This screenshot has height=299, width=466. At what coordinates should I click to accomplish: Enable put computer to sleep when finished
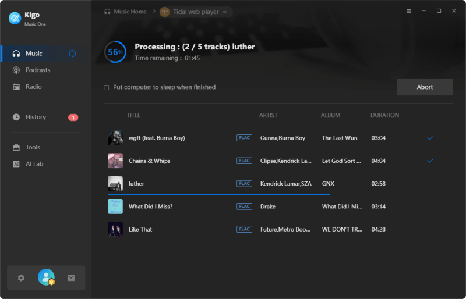tap(107, 87)
